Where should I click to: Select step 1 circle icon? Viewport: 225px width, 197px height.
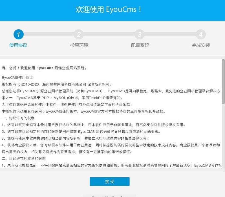pos(19,34)
